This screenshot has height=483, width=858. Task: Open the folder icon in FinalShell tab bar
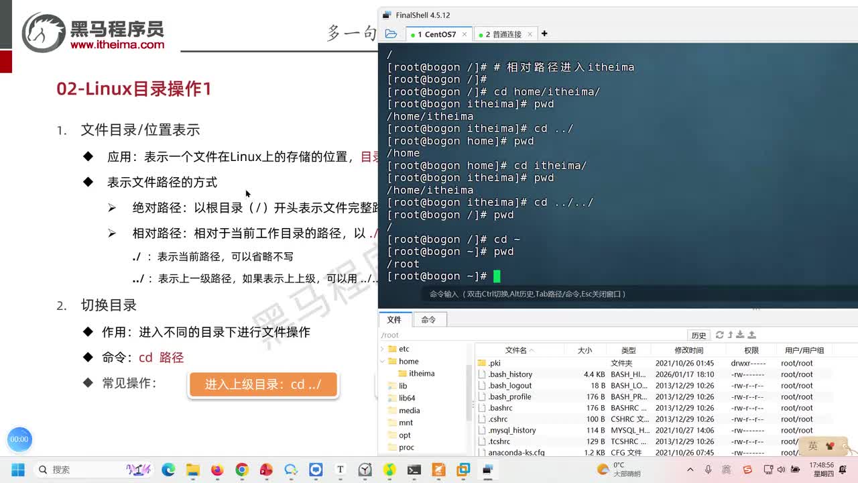tap(391, 34)
